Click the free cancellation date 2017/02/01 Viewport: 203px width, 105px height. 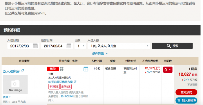pos(67,97)
